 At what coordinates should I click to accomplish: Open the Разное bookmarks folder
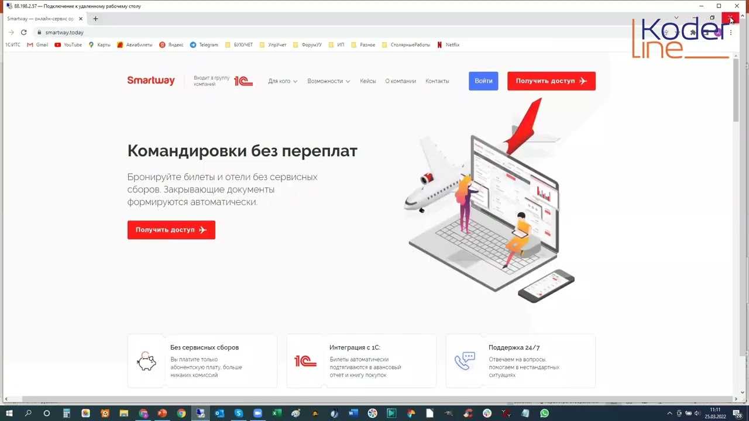[363, 44]
